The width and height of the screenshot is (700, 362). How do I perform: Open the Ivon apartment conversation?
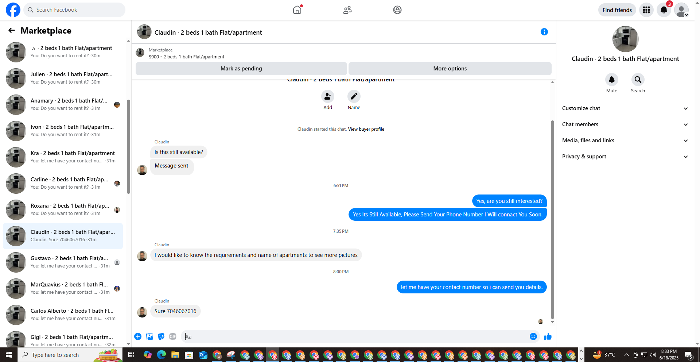pos(63,131)
